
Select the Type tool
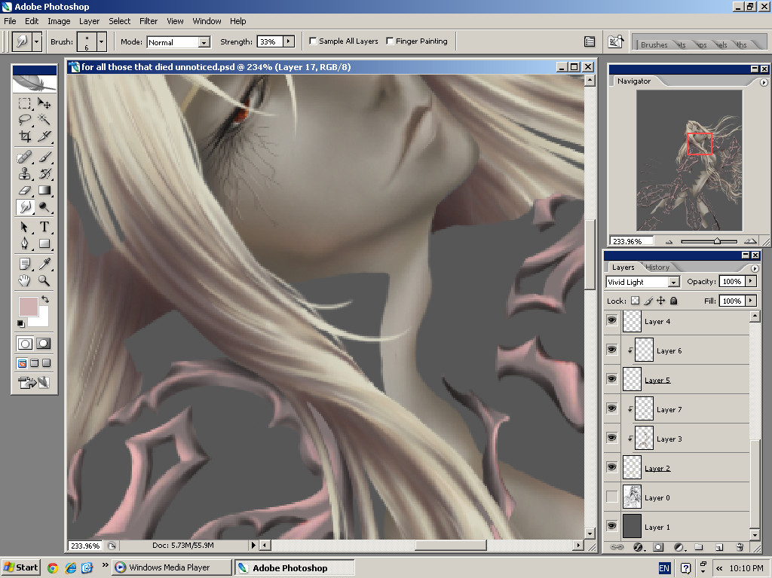tap(44, 227)
